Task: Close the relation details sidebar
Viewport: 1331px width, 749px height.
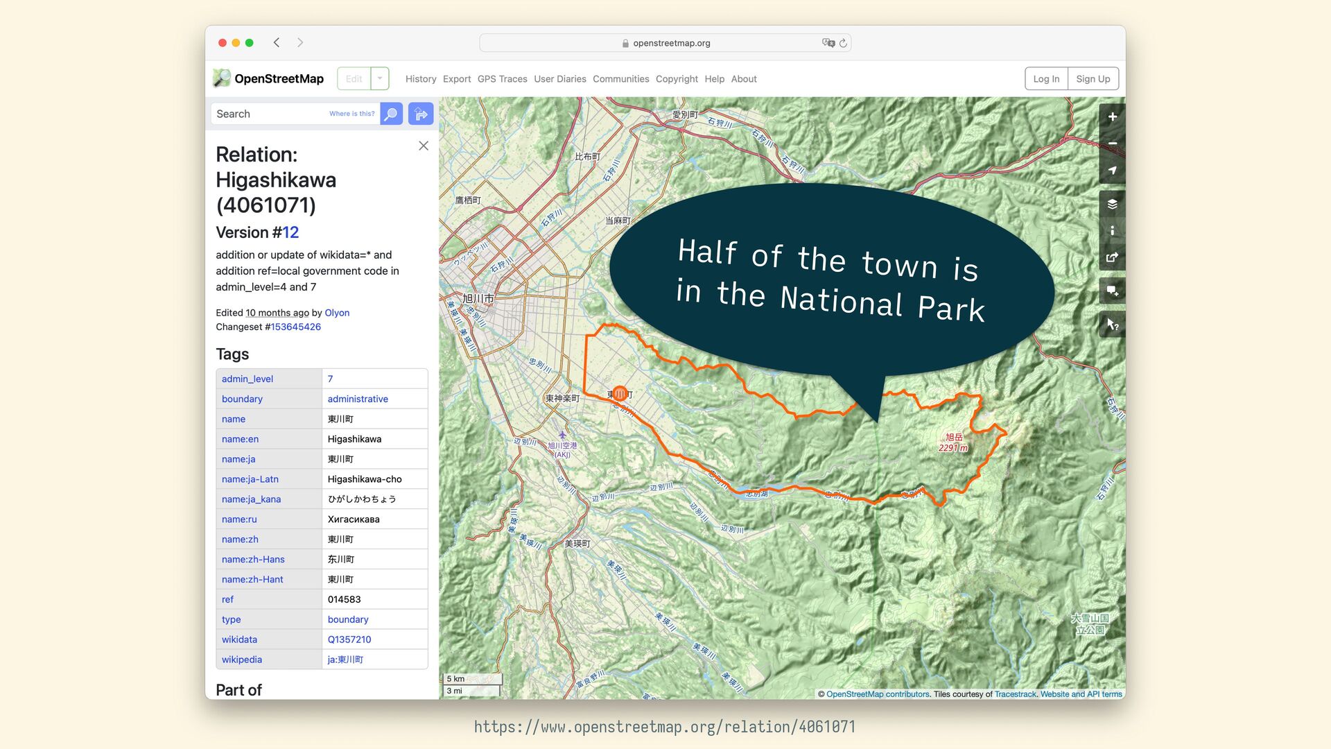Action: [424, 146]
